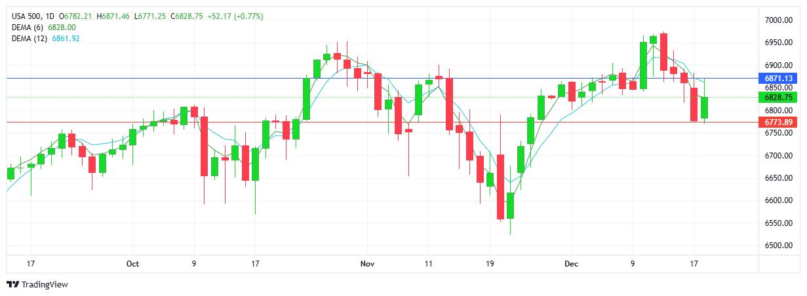Click the blue 6871.13 price label
The width and height of the screenshot is (807, 296).
coord(779,78)
